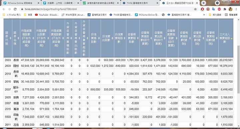Image resolution: width=240 pixels, height=129 pixels.
Task: Sort by 外資自營商賣出股數 column
Action: tap(77, 38)
